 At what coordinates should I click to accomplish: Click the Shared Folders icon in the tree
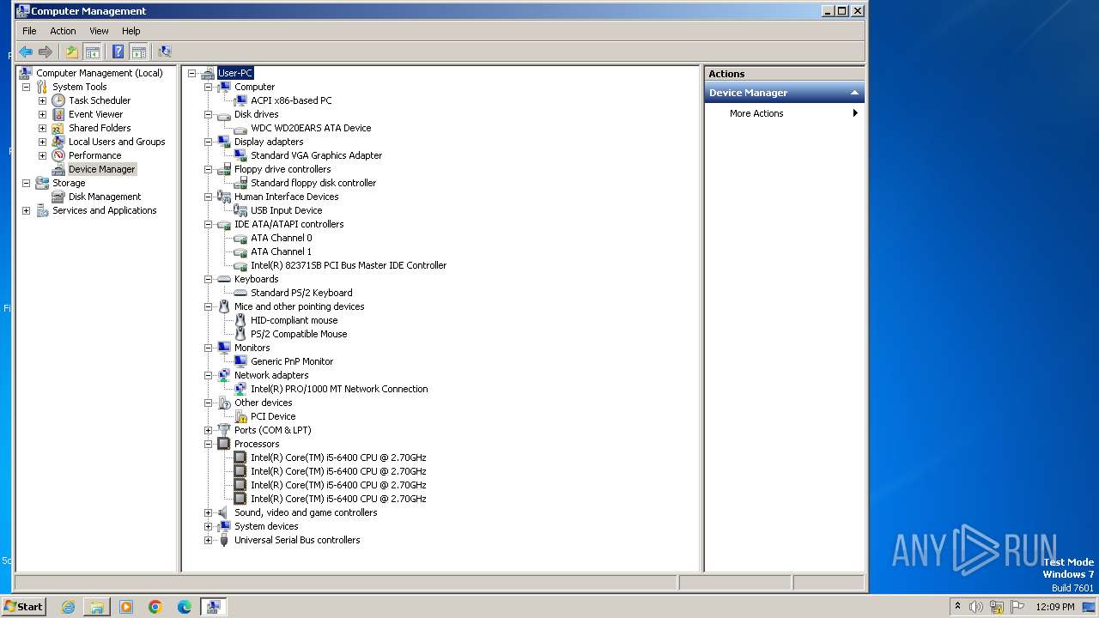point(58,128)
